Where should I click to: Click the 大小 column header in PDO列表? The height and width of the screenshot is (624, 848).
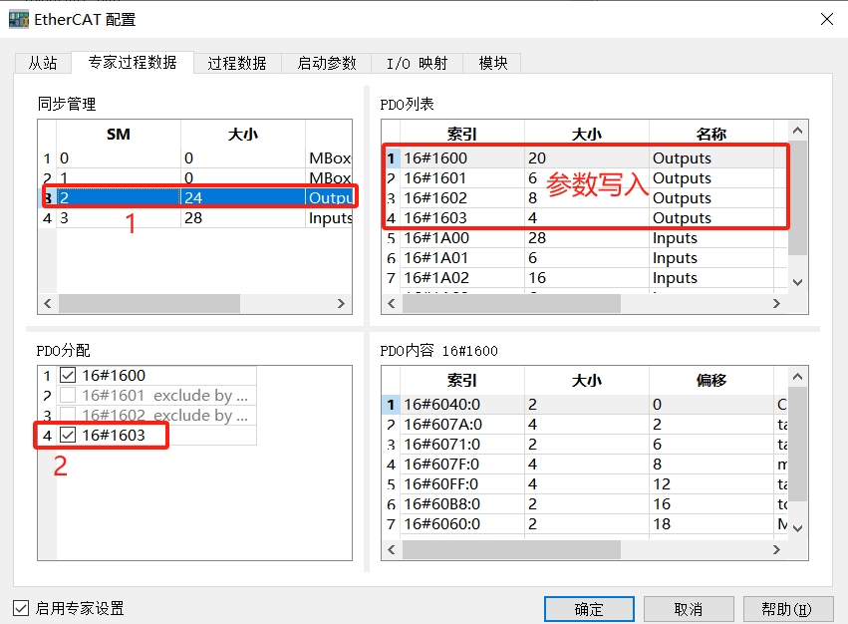pos(586,134)
